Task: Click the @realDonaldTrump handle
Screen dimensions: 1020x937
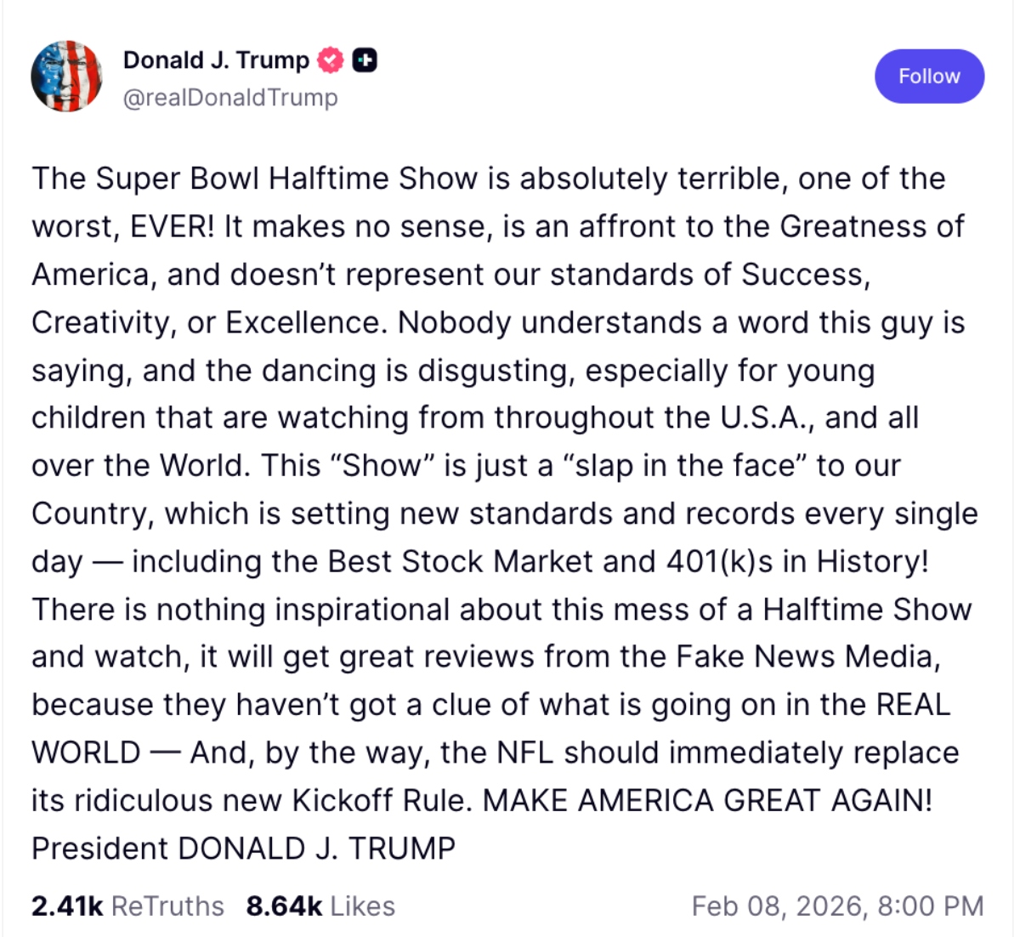Action: (230, 98)
